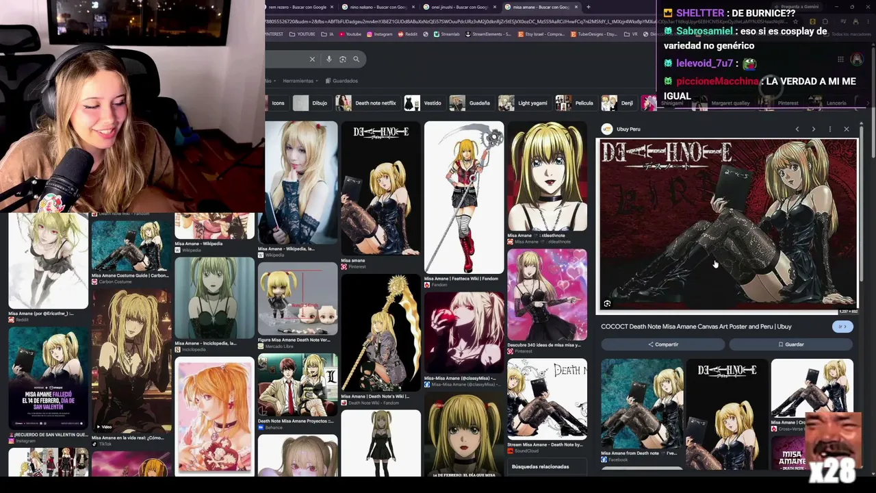Open the Etsy Israel bookmark
The width and height of the screenshot is (876, 493).
[x=541, y=34]
